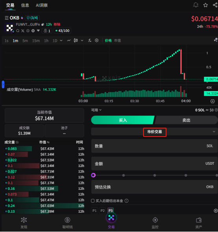Select the 买入 (Buy) tab
The image size is (218, 232).
(x=123, y=120)
